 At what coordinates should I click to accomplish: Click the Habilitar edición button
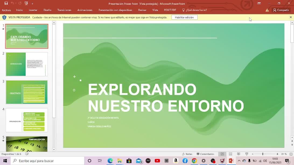point(184,17)
